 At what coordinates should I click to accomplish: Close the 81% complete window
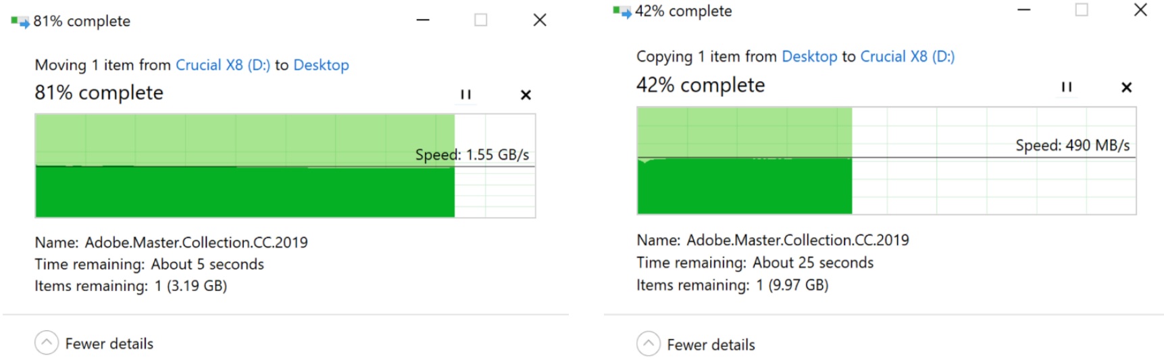click(x=540, y=20)
